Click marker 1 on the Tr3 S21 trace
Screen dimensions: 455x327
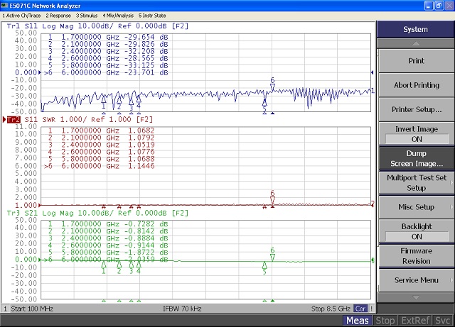click(x=104, y=267)
